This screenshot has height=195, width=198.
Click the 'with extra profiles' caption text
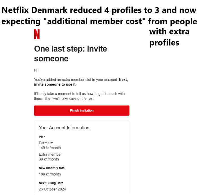click(169, 37)
